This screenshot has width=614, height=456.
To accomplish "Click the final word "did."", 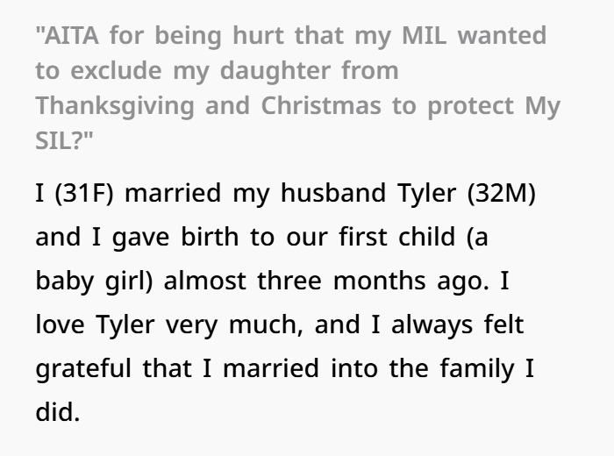I will (x=58, y=412).
